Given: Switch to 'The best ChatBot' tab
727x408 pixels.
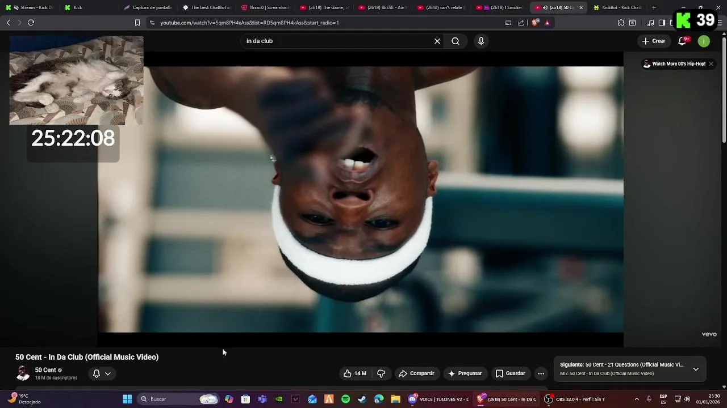Looking at the screenshot, I should (x=206, y=7).
